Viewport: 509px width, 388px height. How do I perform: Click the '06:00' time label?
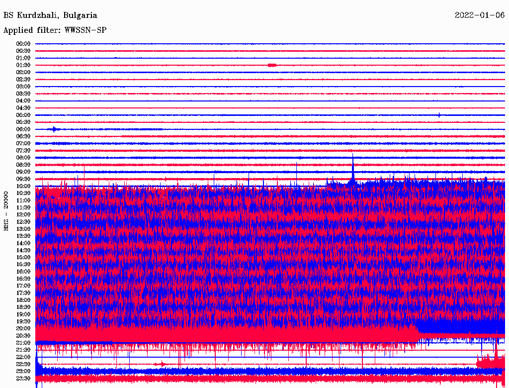pyautogui.click(x=23, y=129)
